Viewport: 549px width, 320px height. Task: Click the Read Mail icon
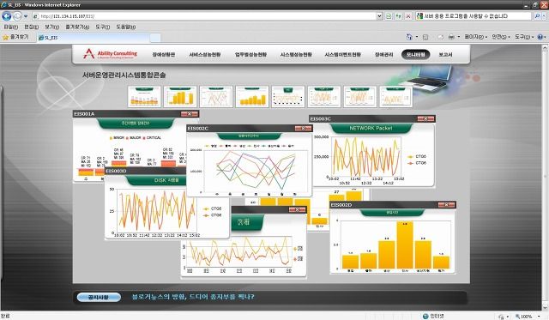(x=441, y=37)
